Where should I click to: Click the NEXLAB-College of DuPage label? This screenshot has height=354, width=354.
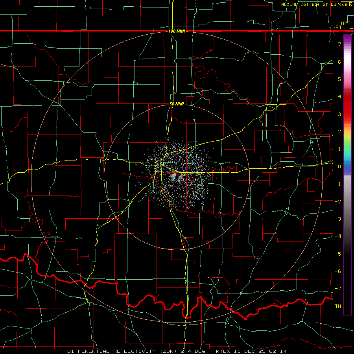pyautogui.click(x=316, y=4)
